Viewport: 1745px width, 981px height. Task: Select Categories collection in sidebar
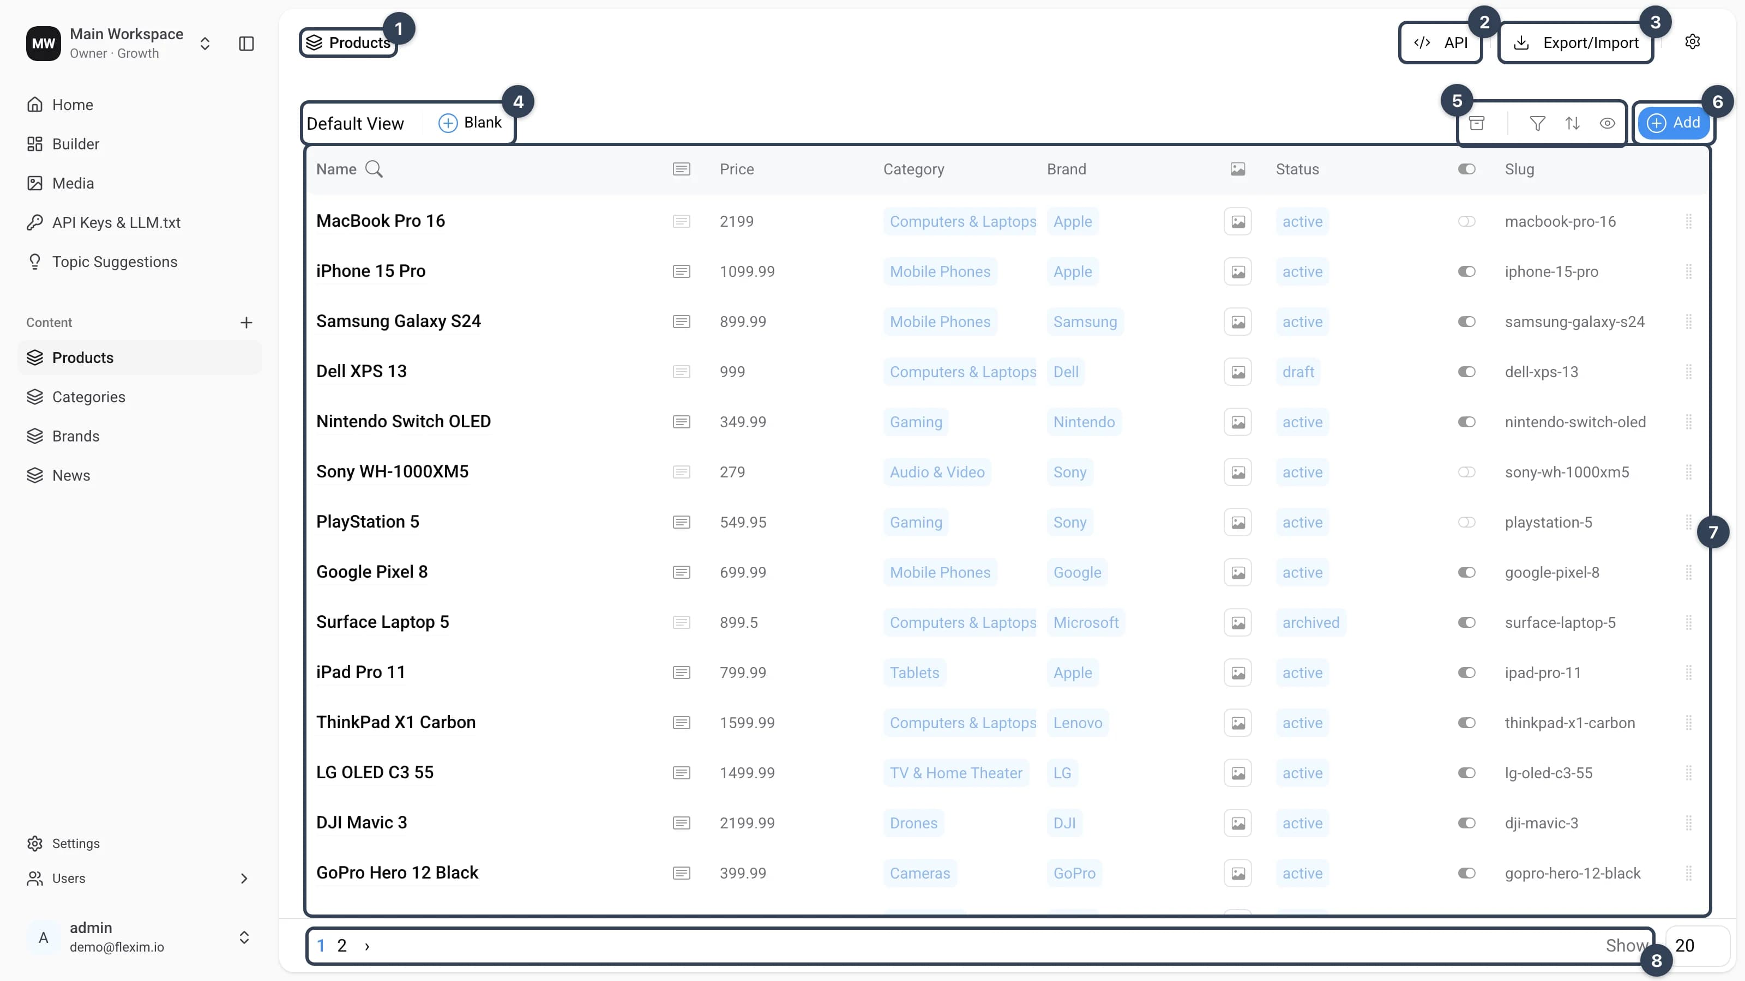[140, 397]
